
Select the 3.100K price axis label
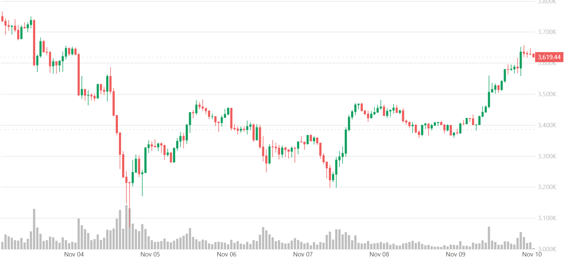547,218
